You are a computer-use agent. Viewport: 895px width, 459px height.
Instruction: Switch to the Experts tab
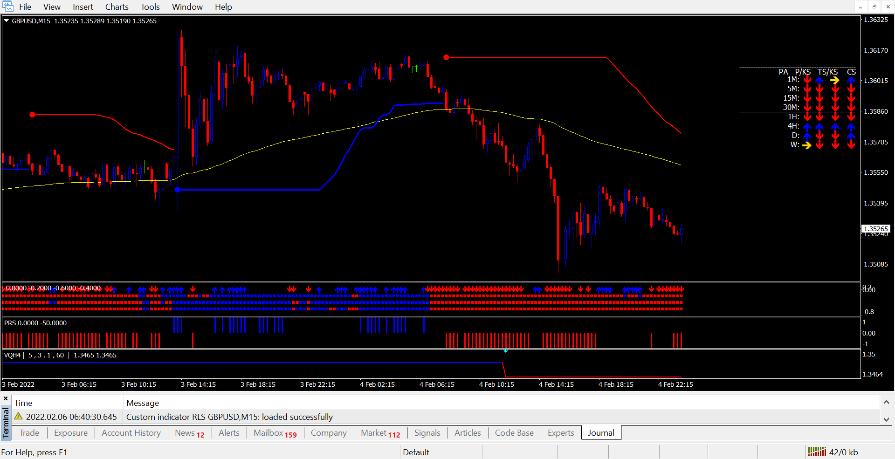pos(560,433)
